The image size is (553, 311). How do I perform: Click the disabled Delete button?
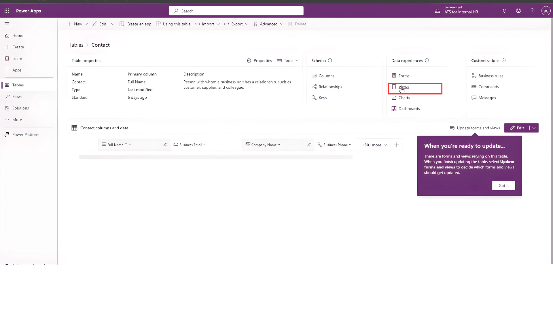click(297, 24)
